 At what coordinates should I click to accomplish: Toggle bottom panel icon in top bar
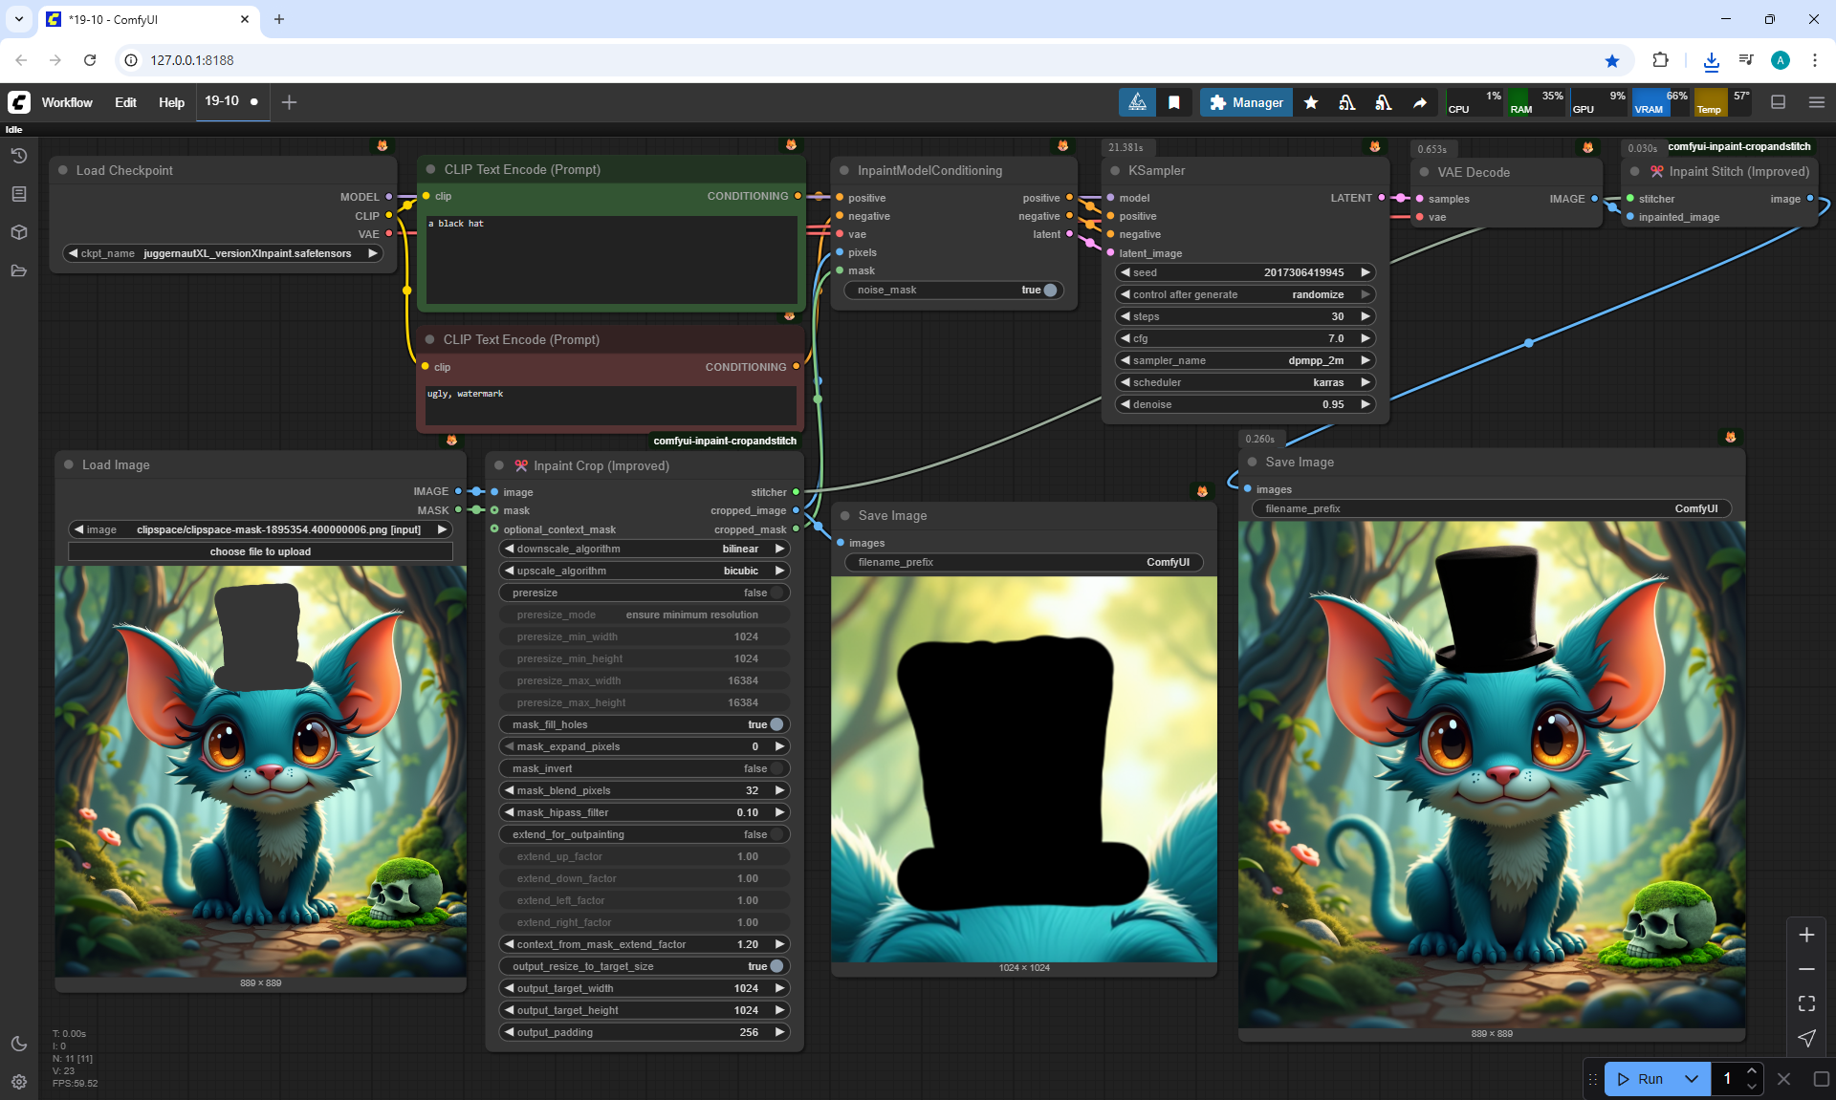click(1778, 102)
